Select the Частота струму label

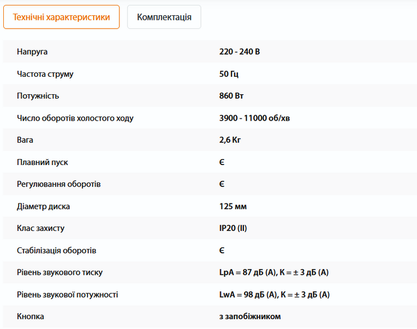pyautogui.click(x=45, y=74)
